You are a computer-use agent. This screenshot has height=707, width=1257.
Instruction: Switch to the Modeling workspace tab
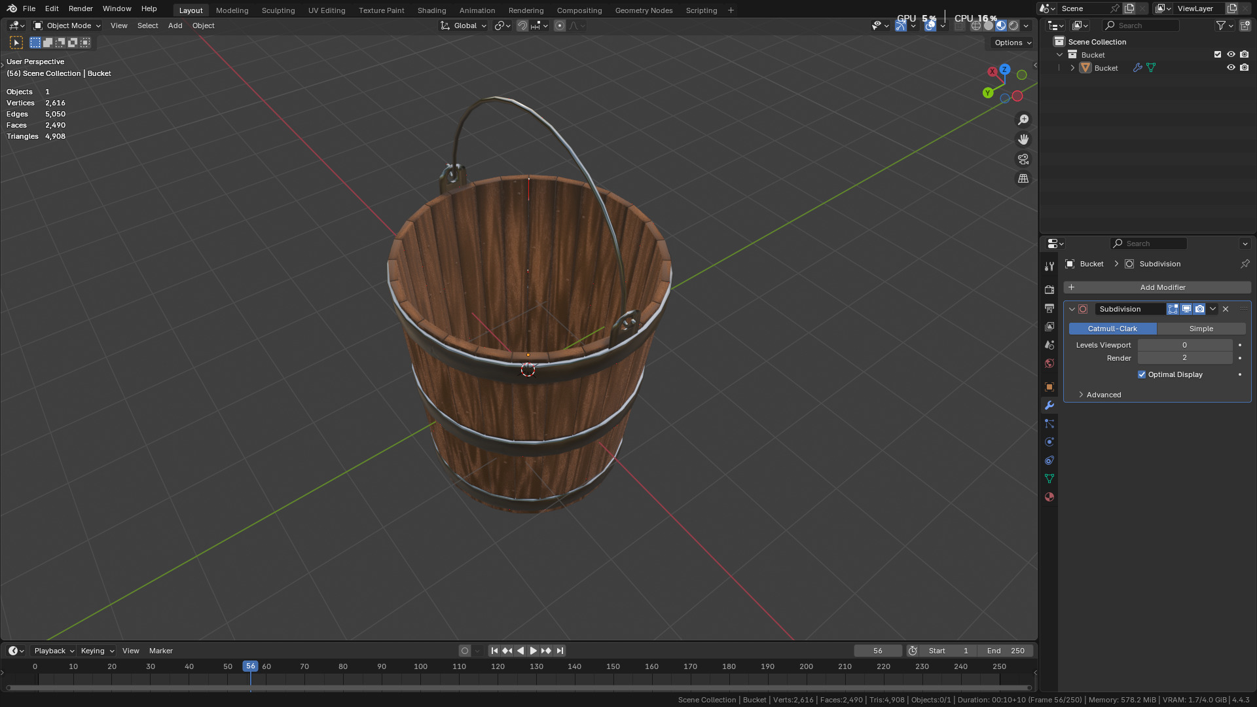232,10
